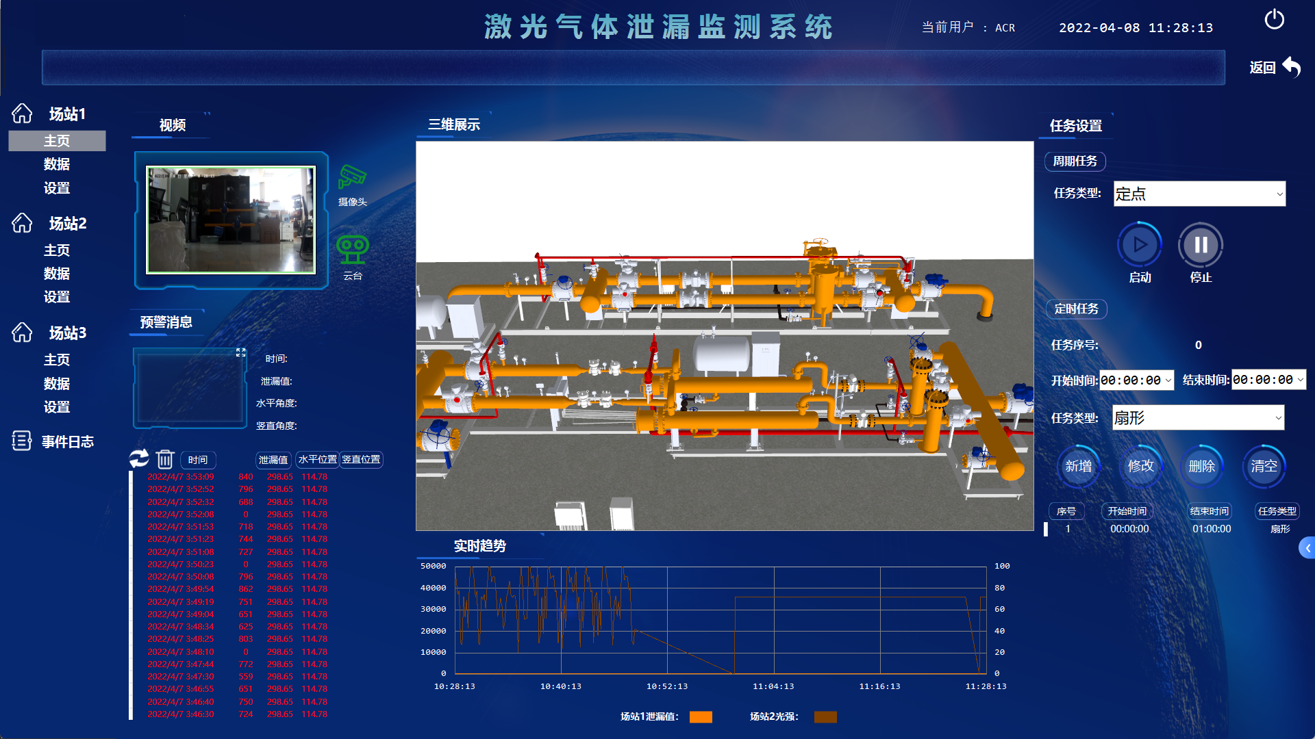The image size is (1315, 739).
Task: Open the 开始时间 time dropdown
Action: coord(1136,380)
